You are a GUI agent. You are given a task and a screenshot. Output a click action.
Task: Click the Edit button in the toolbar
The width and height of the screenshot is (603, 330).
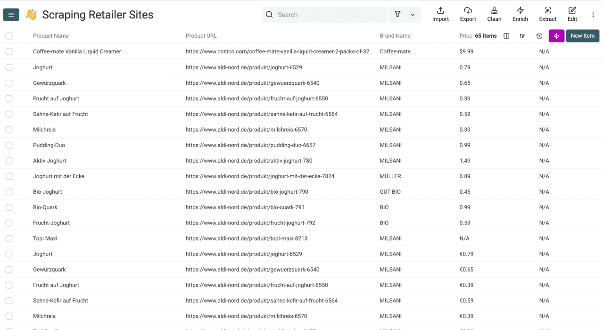pos(572,14)
